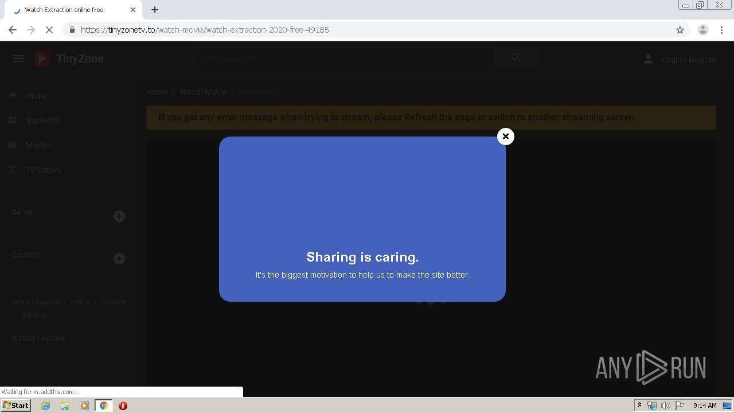Launch Internet Explorer from taskbar
This screenshot has height=413, width=734.
45,406
